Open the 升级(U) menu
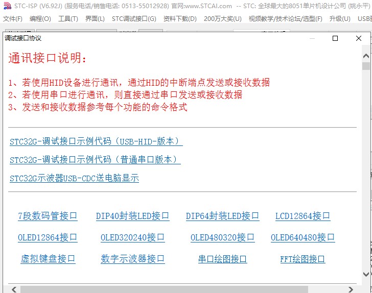Image resolution: width=372 pixels, height=293 pixels. click(x=340, y=18)
